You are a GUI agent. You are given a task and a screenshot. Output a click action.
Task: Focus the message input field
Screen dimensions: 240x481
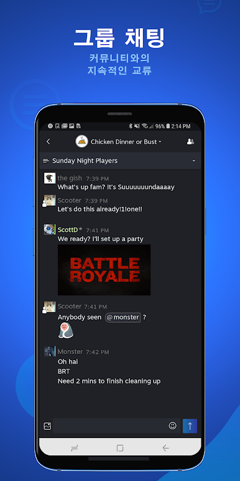pyautogui.click(x=110, y=426)
